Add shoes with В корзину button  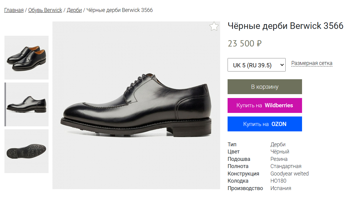265,87
